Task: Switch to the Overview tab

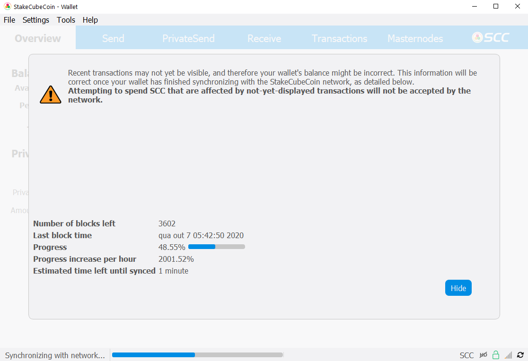Action: coord(38,38)
